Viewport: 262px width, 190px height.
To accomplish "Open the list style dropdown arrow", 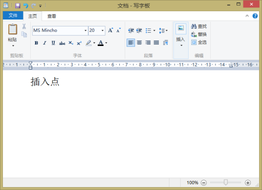I will 154,31.
